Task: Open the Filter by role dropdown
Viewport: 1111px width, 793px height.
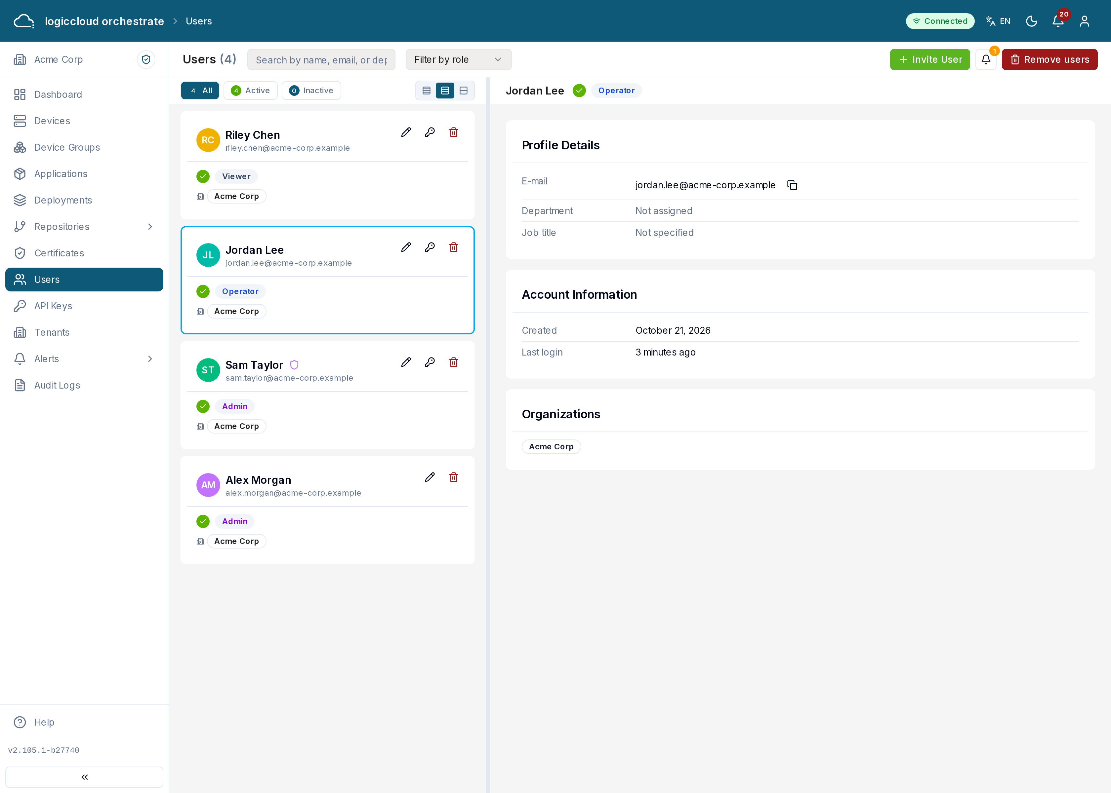Action: (x=459, y=59)
